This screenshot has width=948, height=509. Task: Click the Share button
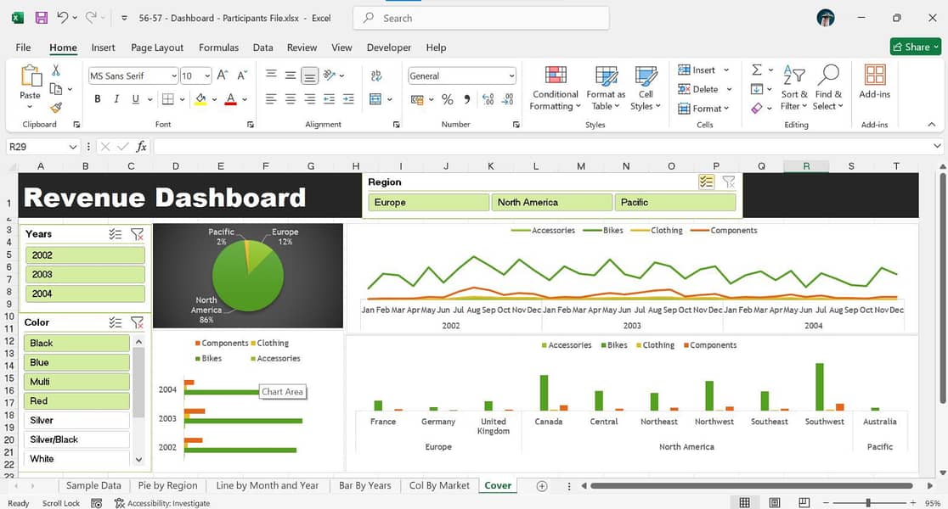pos(916,47)
